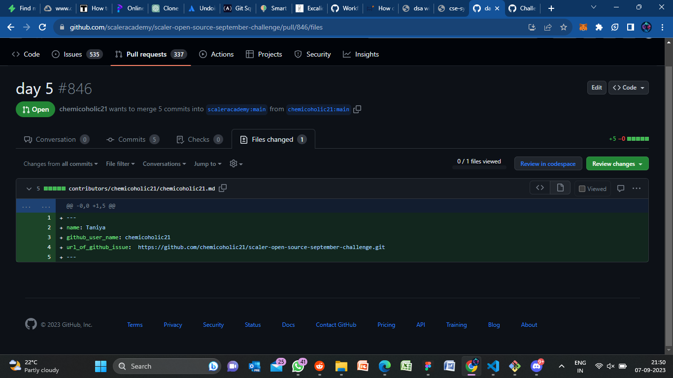Click the source diff view icon
The image size is (673, 378).
click(x=539, y=188)
